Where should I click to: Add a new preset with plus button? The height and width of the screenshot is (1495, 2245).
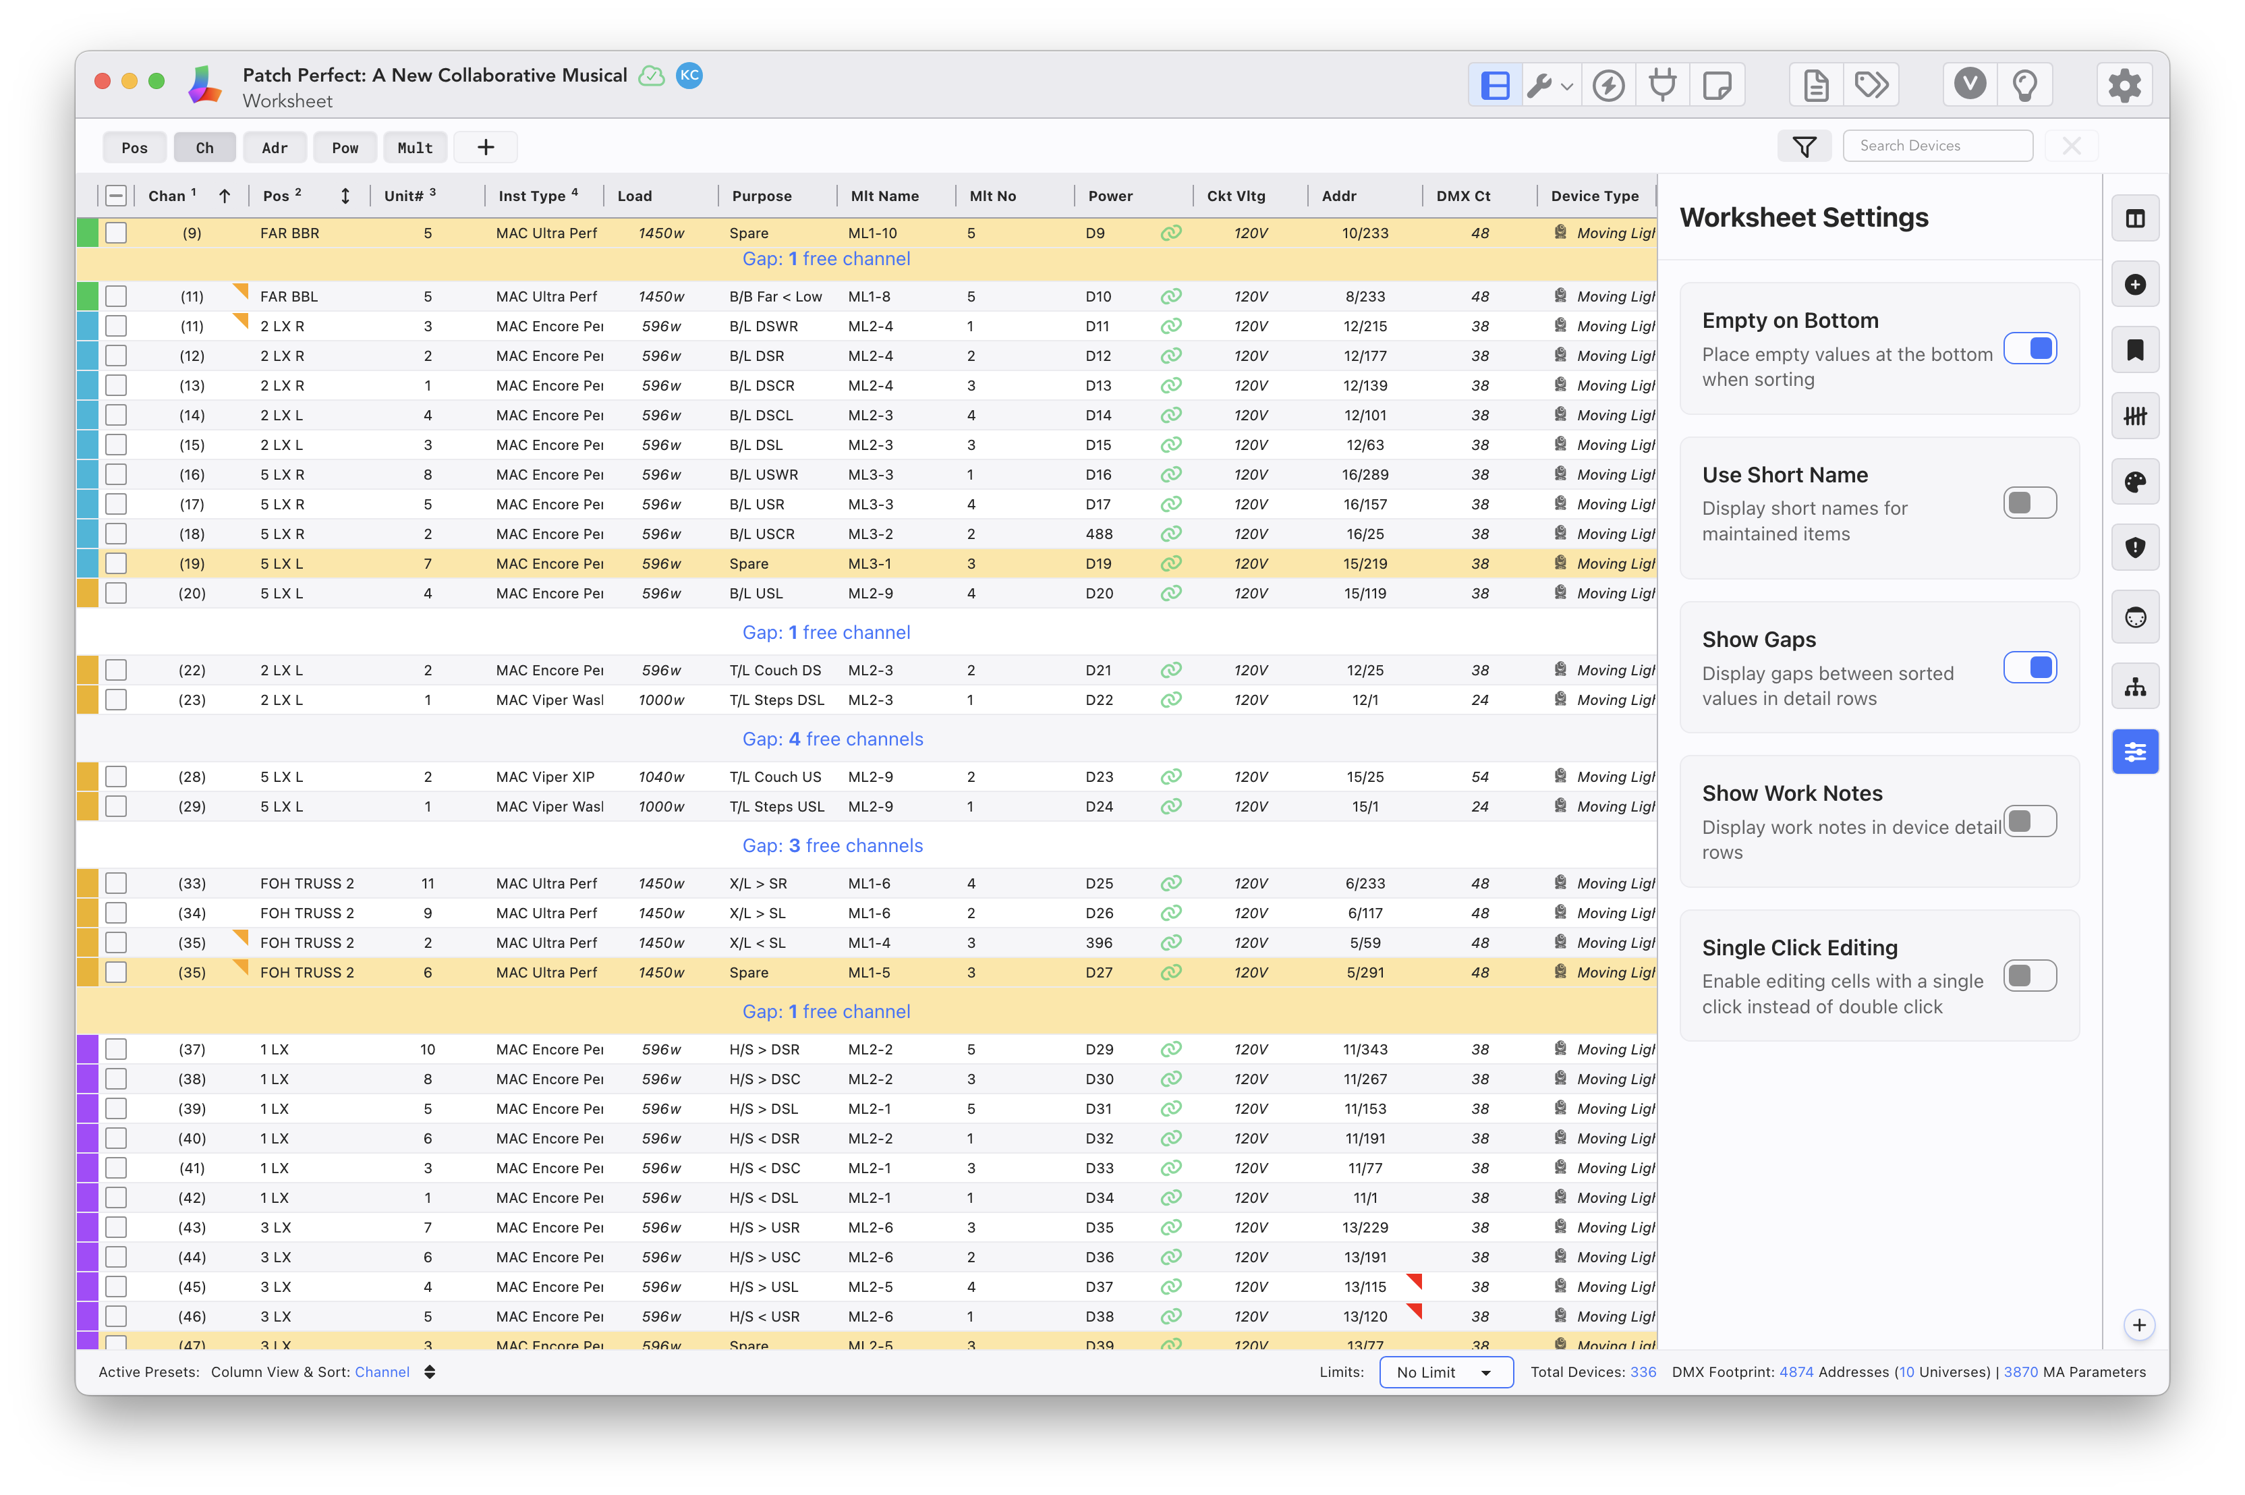point(485,147)
